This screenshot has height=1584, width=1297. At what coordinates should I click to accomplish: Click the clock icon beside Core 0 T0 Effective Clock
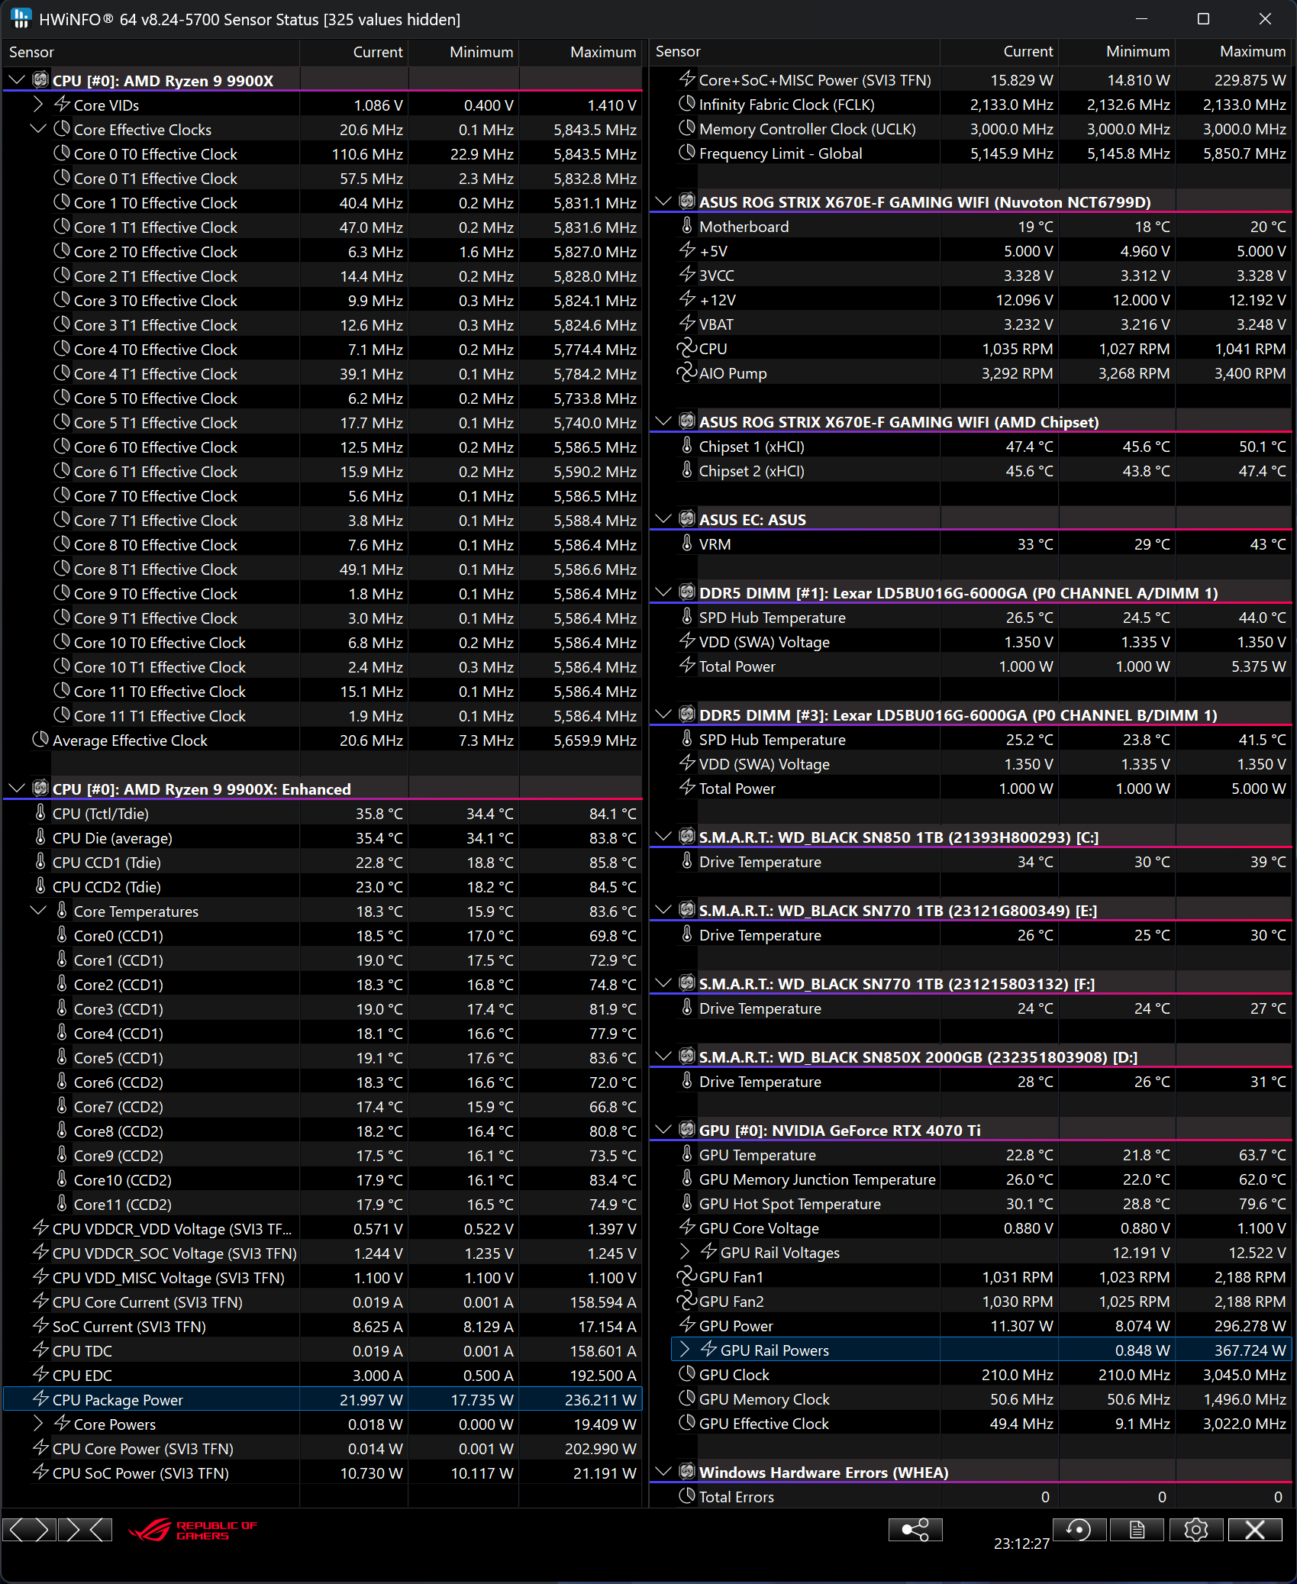point(63,153)
